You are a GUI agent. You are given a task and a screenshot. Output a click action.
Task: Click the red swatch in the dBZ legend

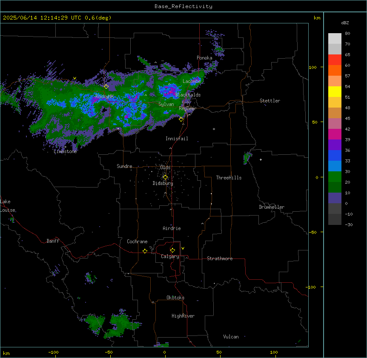335,60
